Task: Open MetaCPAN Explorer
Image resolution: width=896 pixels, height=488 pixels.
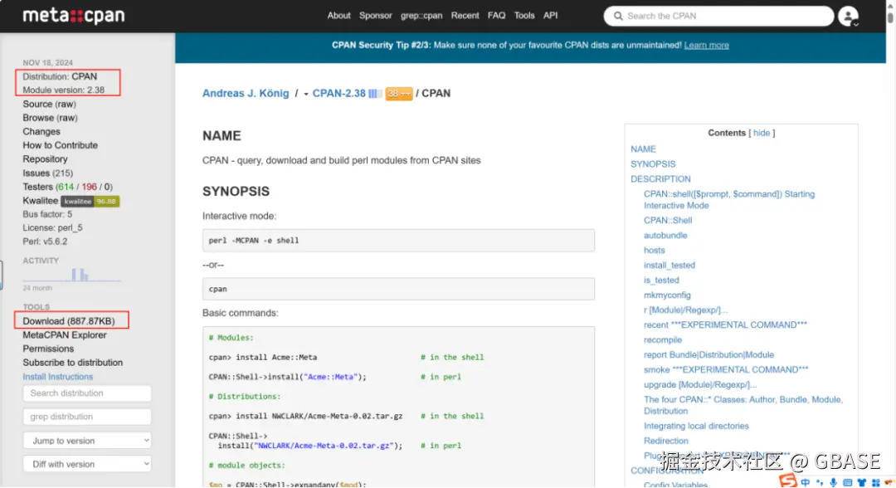Action: click(x=65, y=334)
